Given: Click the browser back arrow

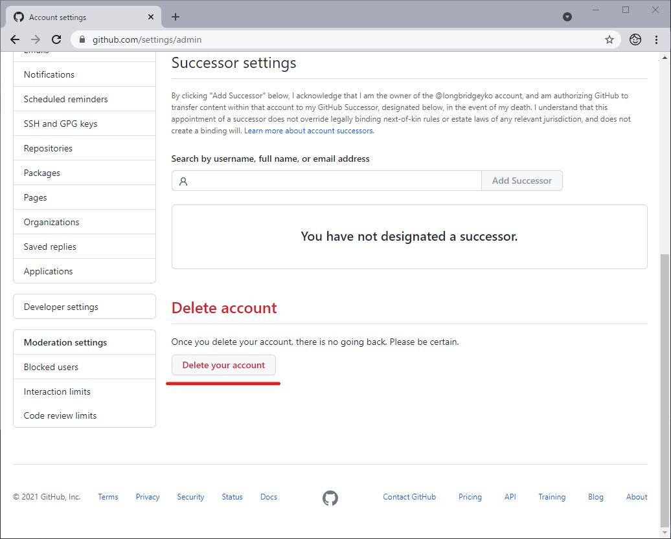Looking at the screenshot, I should point(15,39).
